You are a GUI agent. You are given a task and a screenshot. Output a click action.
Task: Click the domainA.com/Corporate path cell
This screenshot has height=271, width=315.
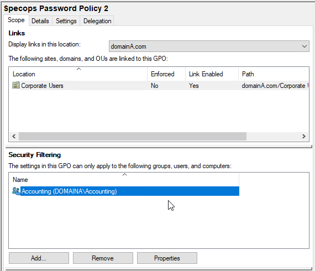coord(275,86)
